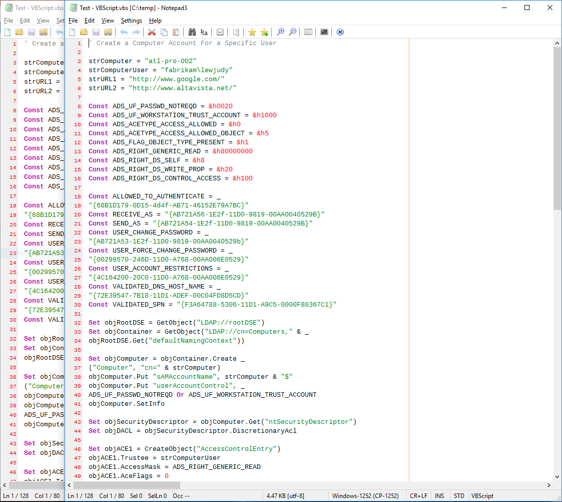Click "http://www.altavista.net/" string on line 6

[183, 88]
